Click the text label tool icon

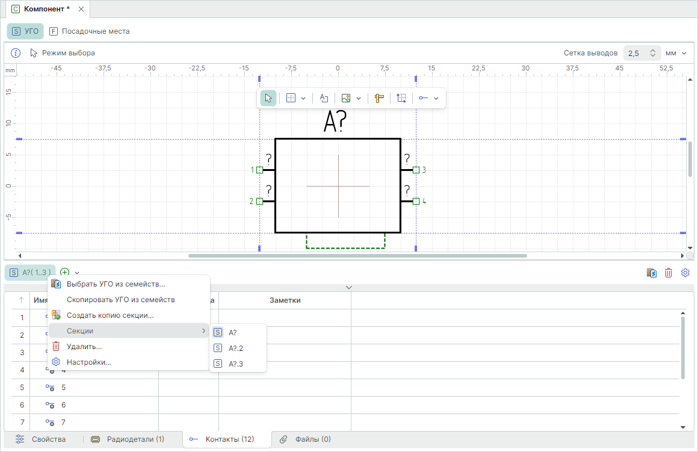point(324,98)
